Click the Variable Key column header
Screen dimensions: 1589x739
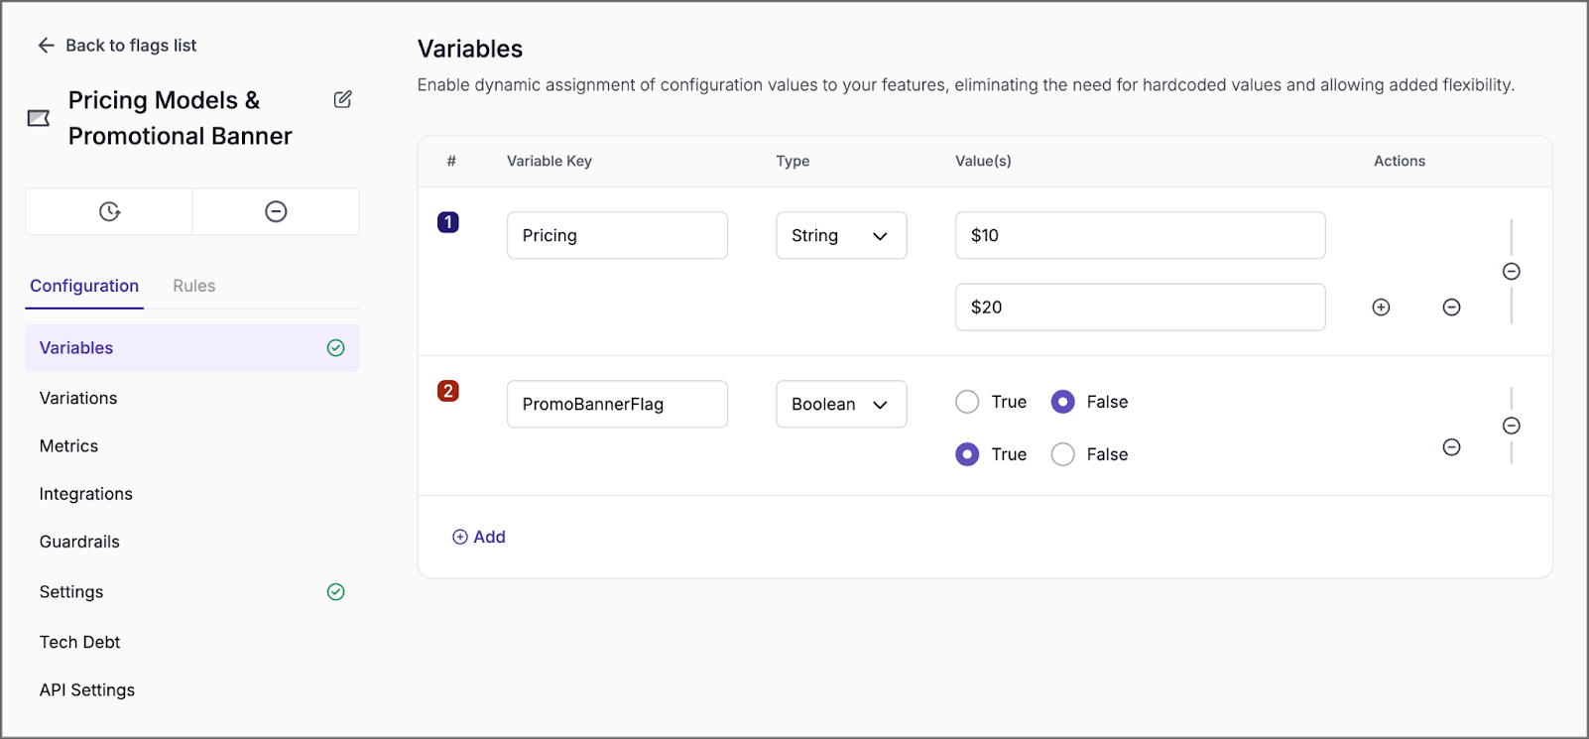tap(550, 161)
